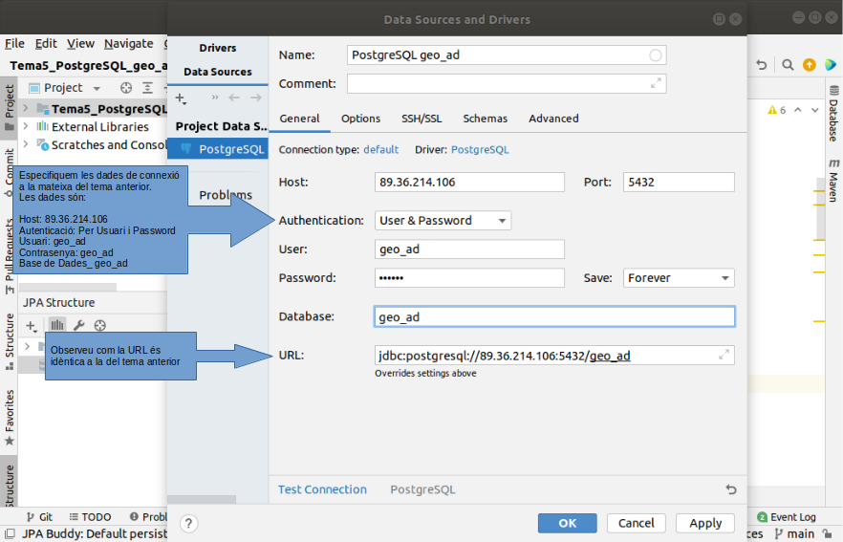
Task: Click the OK button
Action: click(x=567, y=523)
